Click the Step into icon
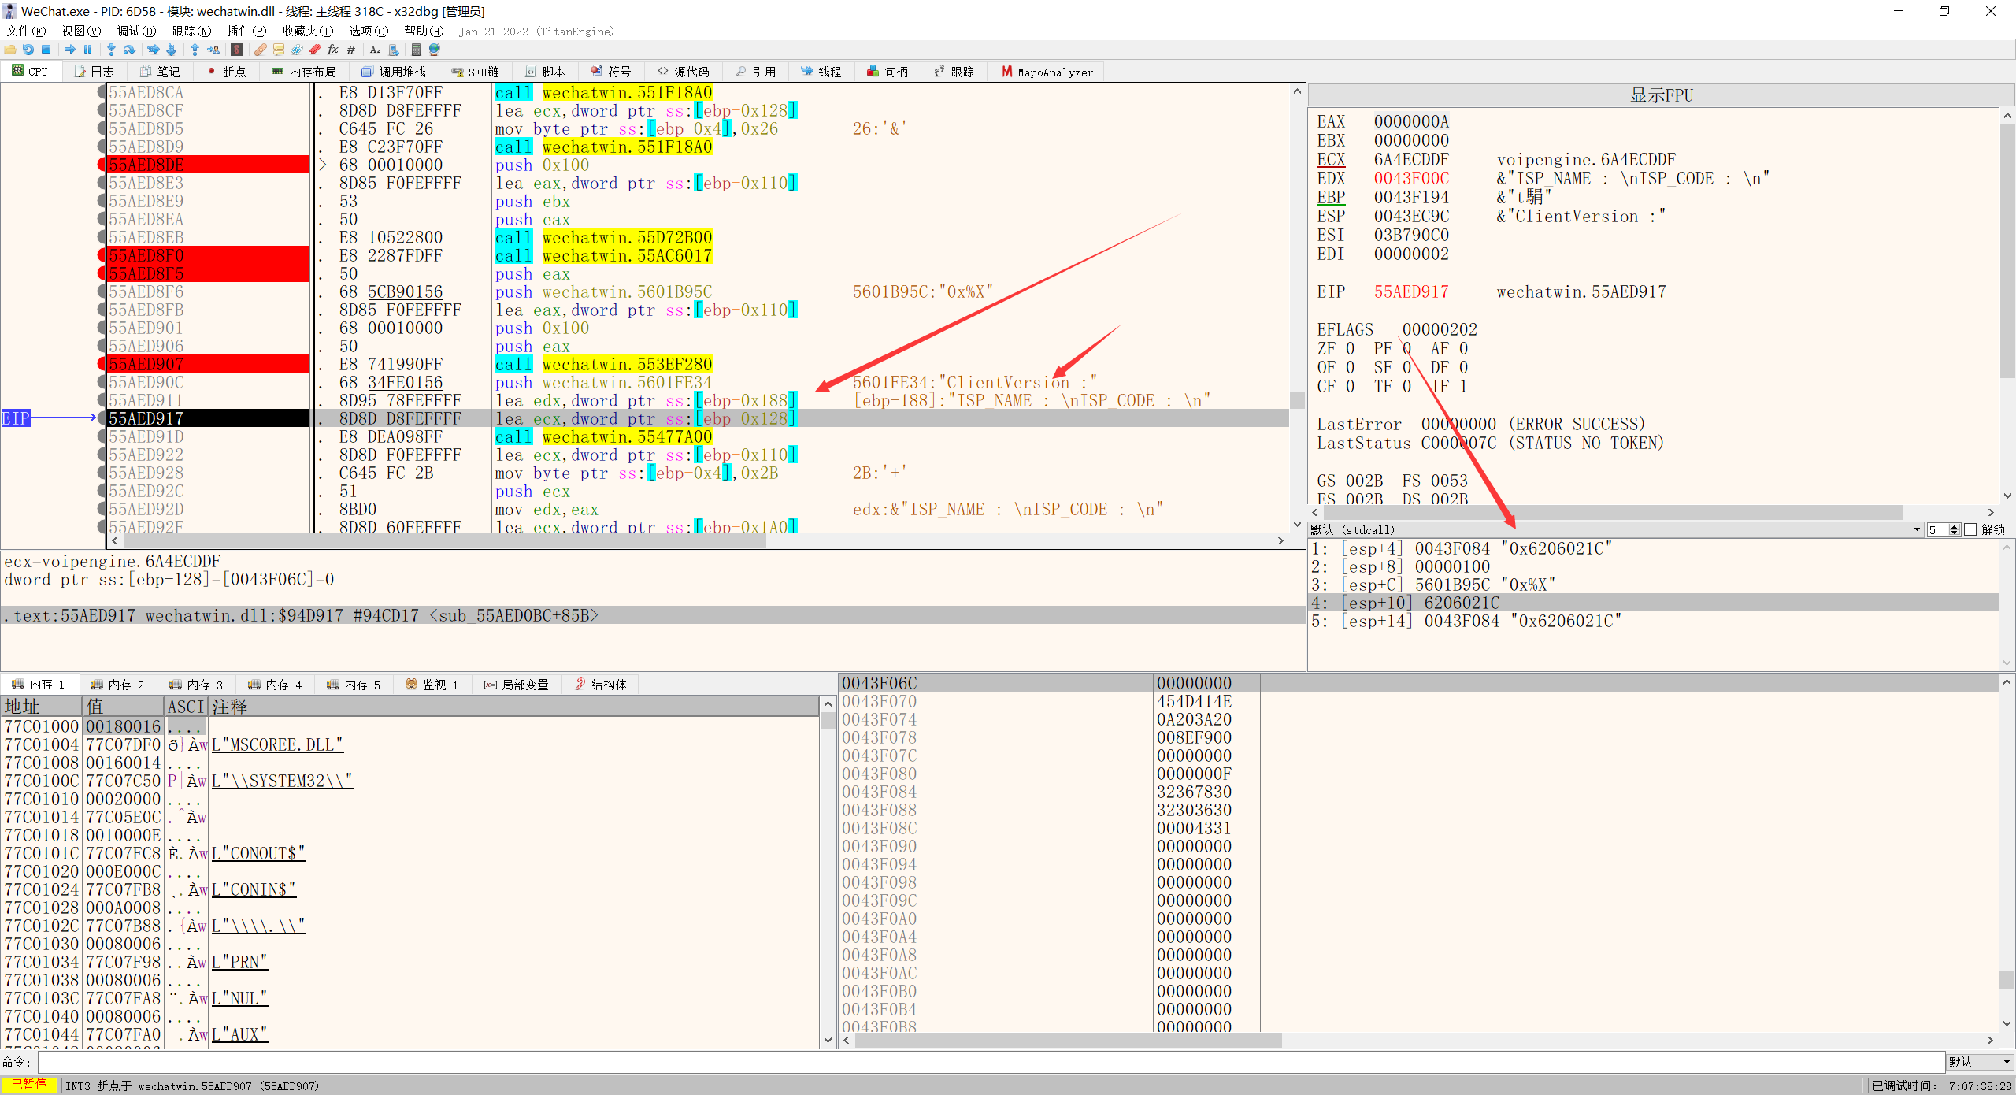2016x1095 pixels. coord(111,50)
